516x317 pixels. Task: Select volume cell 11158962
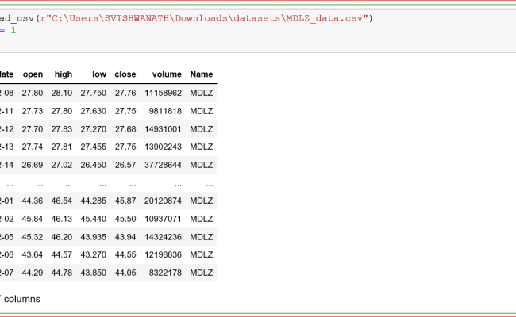tap(163, 93)
